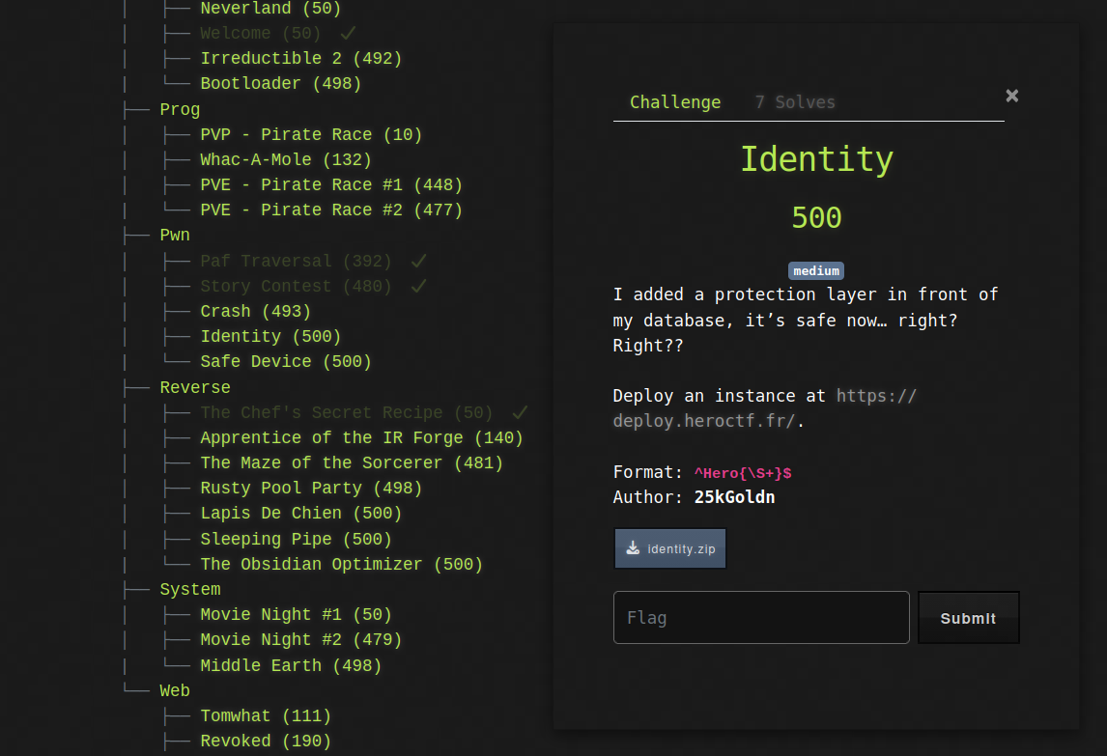Click checkmark next to Chef's Secret Recipe
This screenshot has height=756, width=1107.
[x=520, y=413]
